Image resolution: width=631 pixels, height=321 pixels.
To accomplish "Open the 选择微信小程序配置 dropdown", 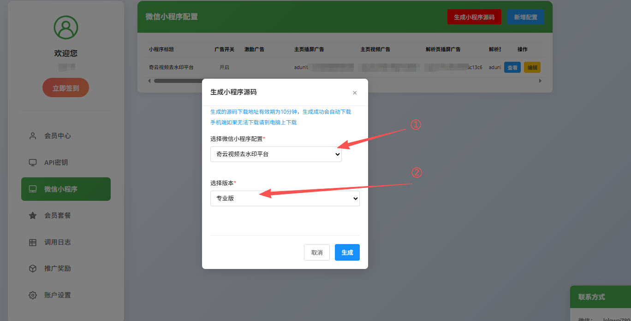I will coord(276,154).
